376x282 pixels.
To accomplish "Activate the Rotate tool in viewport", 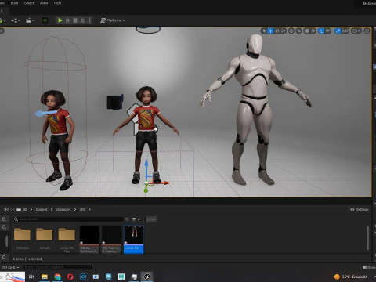I will click(277, 31).
